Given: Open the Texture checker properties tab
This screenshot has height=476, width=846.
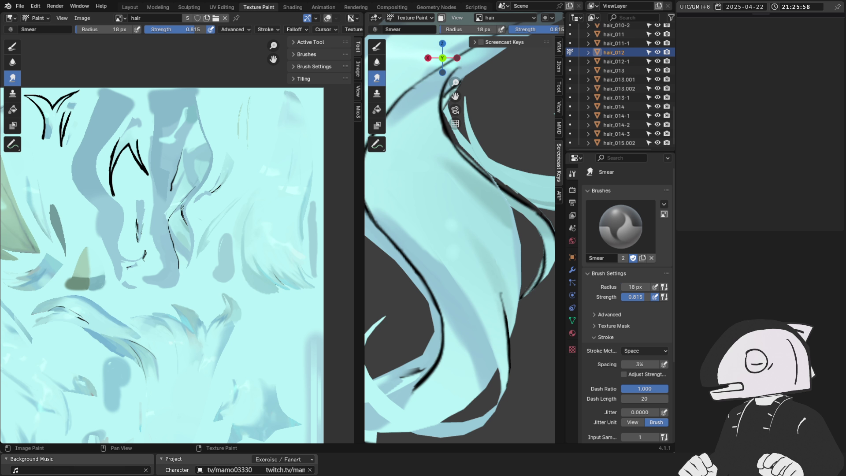Looking at the screenshot, I should coord(572,350).
